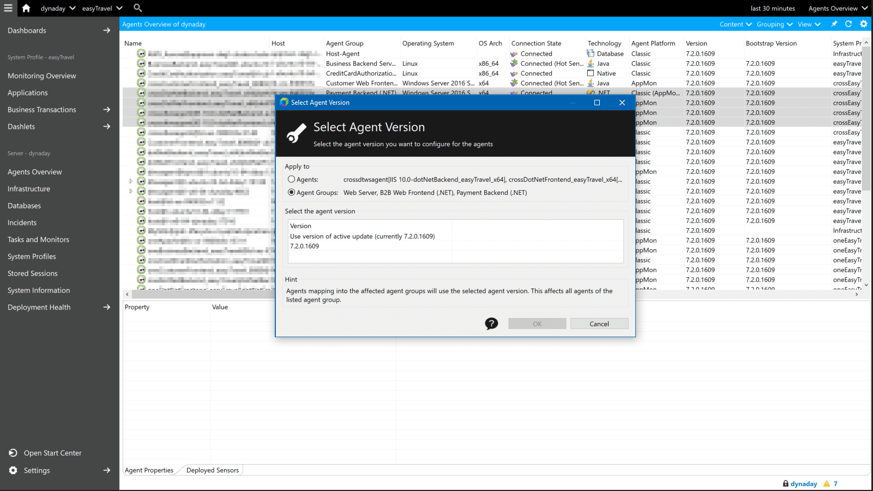Open Stored Sessions in sidebar
Screen dimensions: 873x491
click(33, 273)
